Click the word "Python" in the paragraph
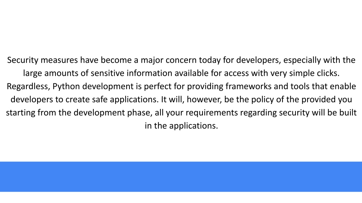The height and width of the screenshot is (203, 362). click(x=66, y=87)
